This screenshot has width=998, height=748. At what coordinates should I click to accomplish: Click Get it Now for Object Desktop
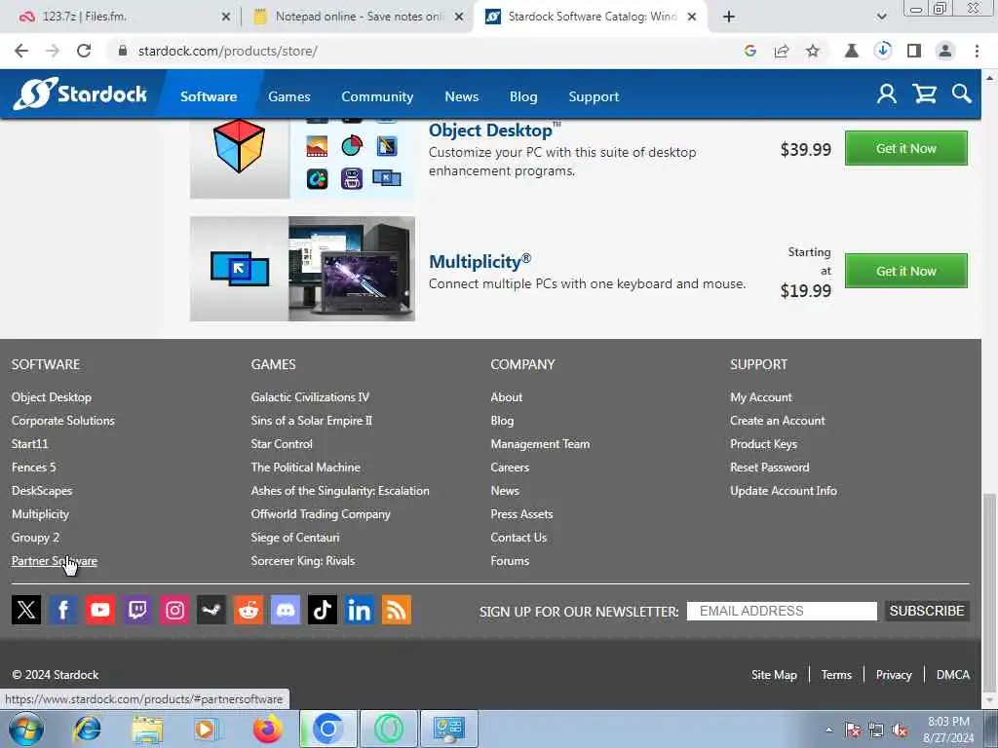[x=905, y=148]
